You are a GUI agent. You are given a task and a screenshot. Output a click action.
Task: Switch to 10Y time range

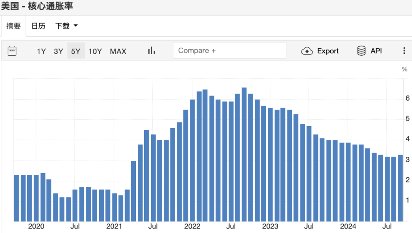click(95, 51)
